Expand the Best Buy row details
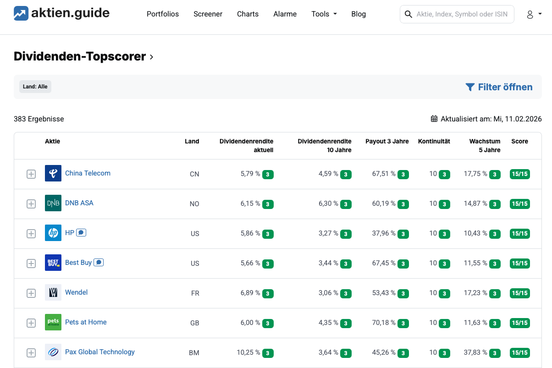This screenshot has width=552, height=368. (31, 264)
